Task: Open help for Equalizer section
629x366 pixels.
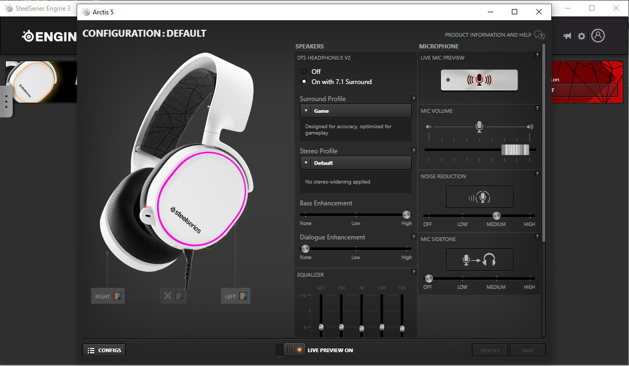Action: 414,272
